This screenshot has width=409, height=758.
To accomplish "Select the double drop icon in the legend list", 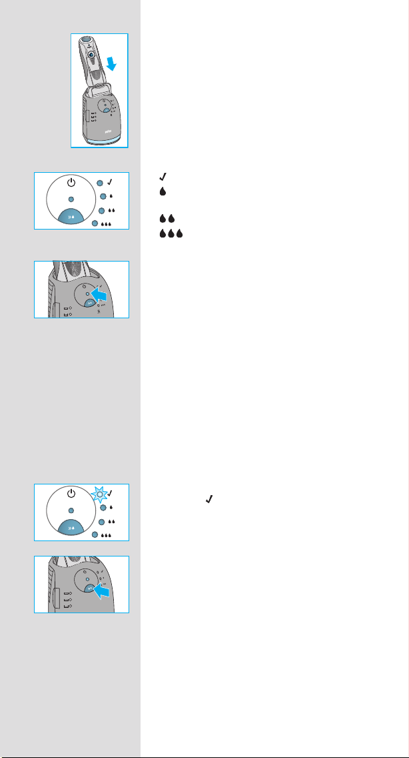I will [167, 220].
